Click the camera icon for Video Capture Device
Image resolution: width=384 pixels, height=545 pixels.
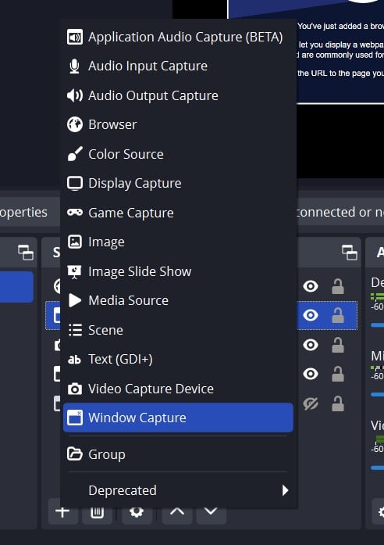75,389
